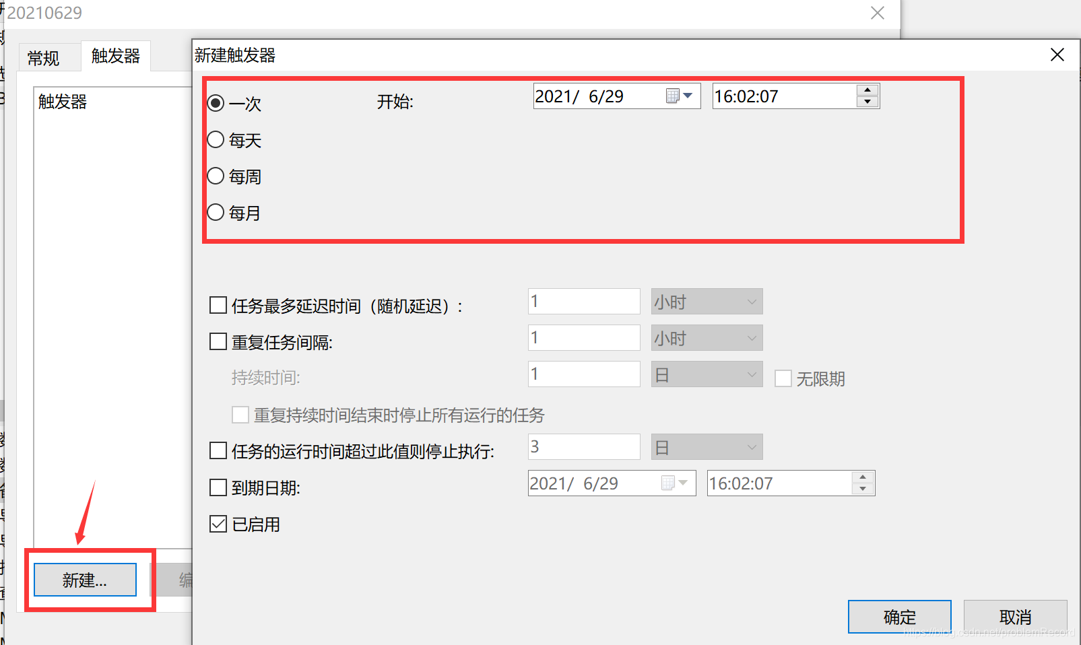This screenshot has width=1081, height=645.
Task: Enable the 任务最多延迟时间 random delay option
Action: (x=217, y=305)
